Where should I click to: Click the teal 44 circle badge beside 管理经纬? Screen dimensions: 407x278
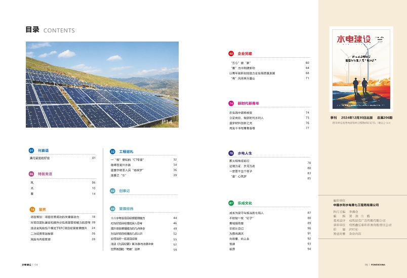[x=112, y=209]
